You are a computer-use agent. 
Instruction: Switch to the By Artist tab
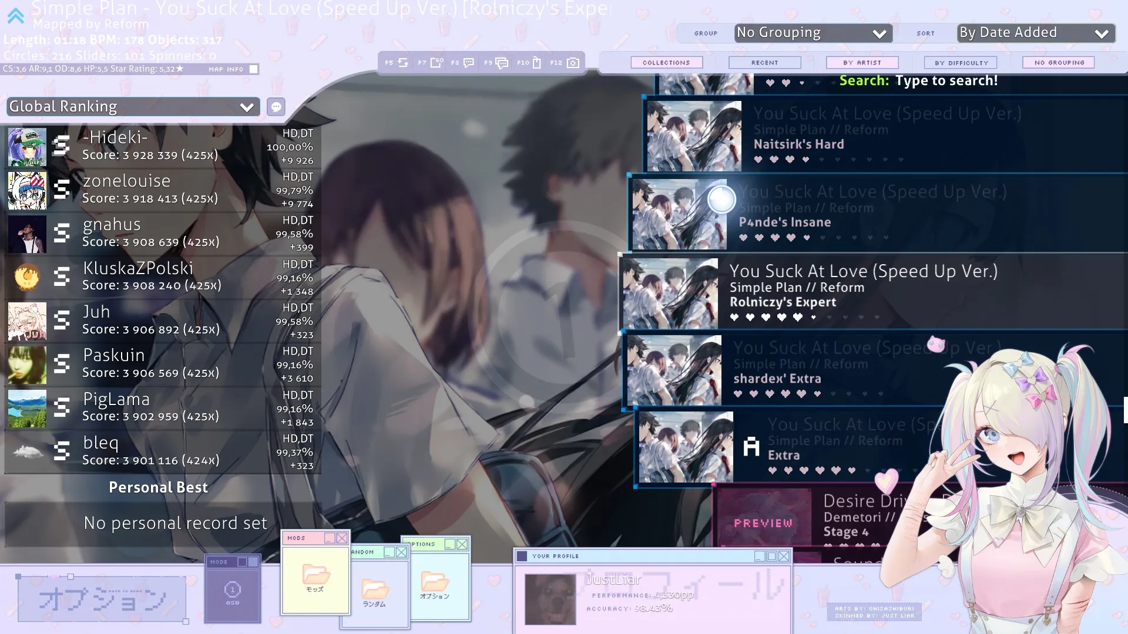click(862, 62)
